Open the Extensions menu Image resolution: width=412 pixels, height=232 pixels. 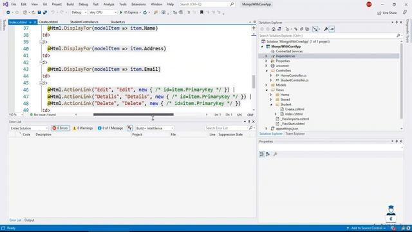[x=138, y=5]
